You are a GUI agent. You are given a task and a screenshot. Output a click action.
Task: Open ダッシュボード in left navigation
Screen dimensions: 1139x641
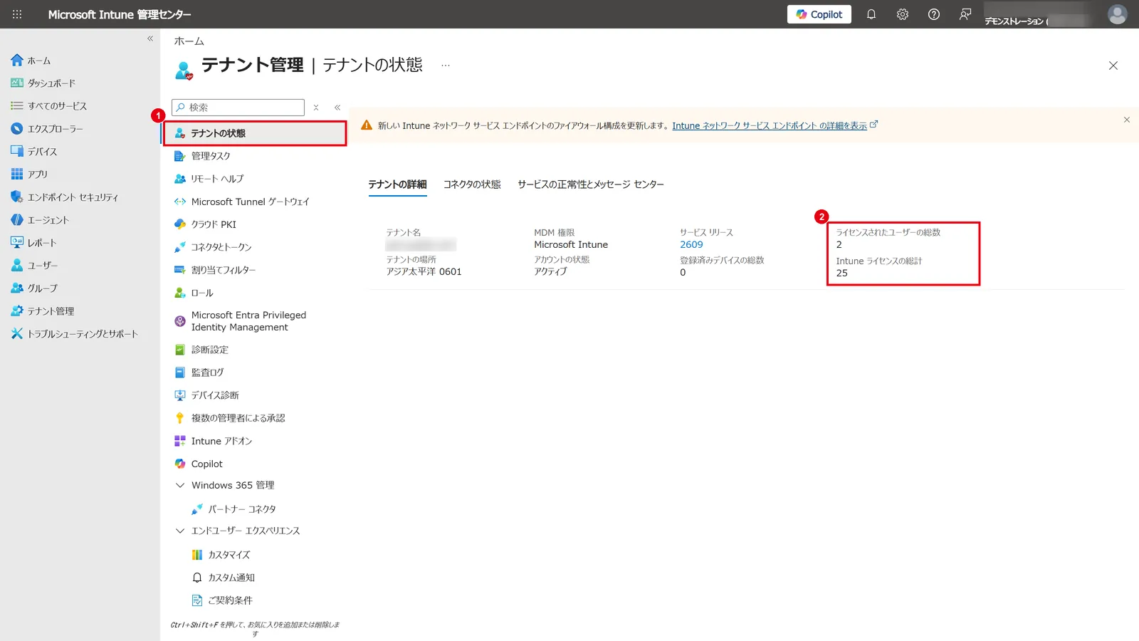coord(43,83)
